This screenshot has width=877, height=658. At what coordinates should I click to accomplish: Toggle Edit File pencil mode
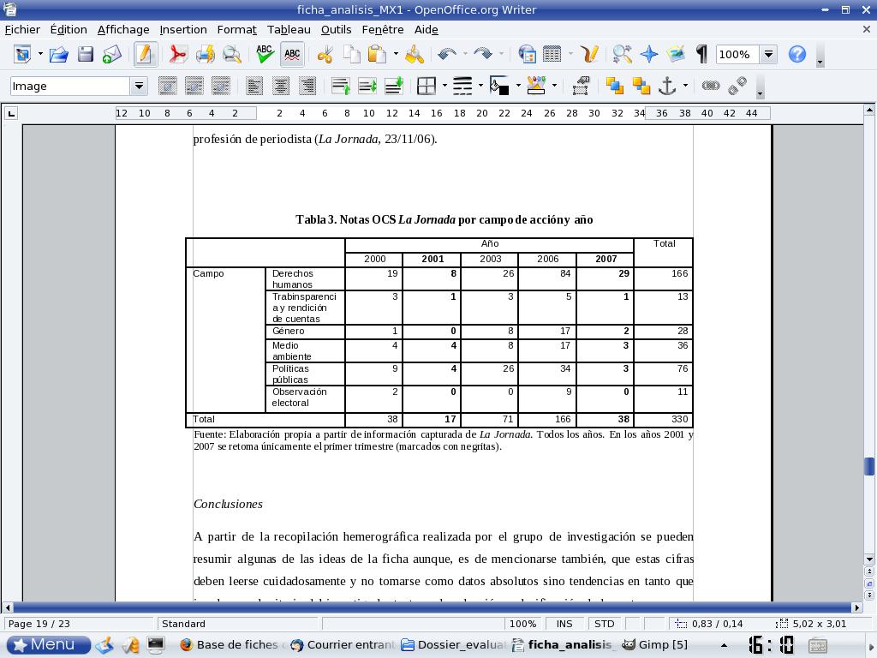[x=144, y=55]
